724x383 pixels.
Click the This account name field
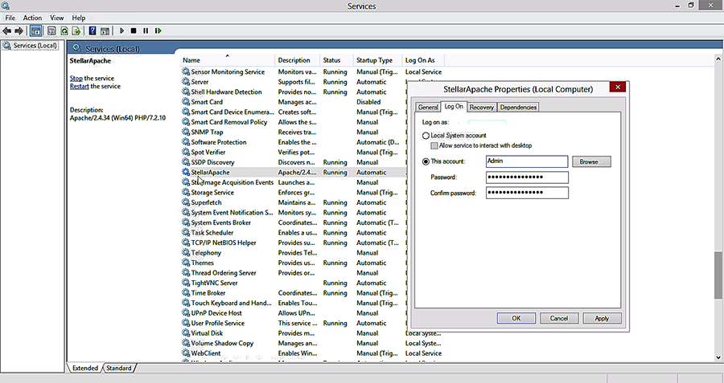[x=527, y=161]
